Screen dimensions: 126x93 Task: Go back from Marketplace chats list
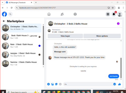click(x=4, y=21)
